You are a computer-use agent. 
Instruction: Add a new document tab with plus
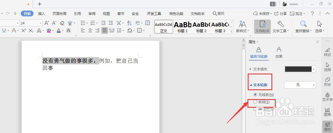(40, 4)
